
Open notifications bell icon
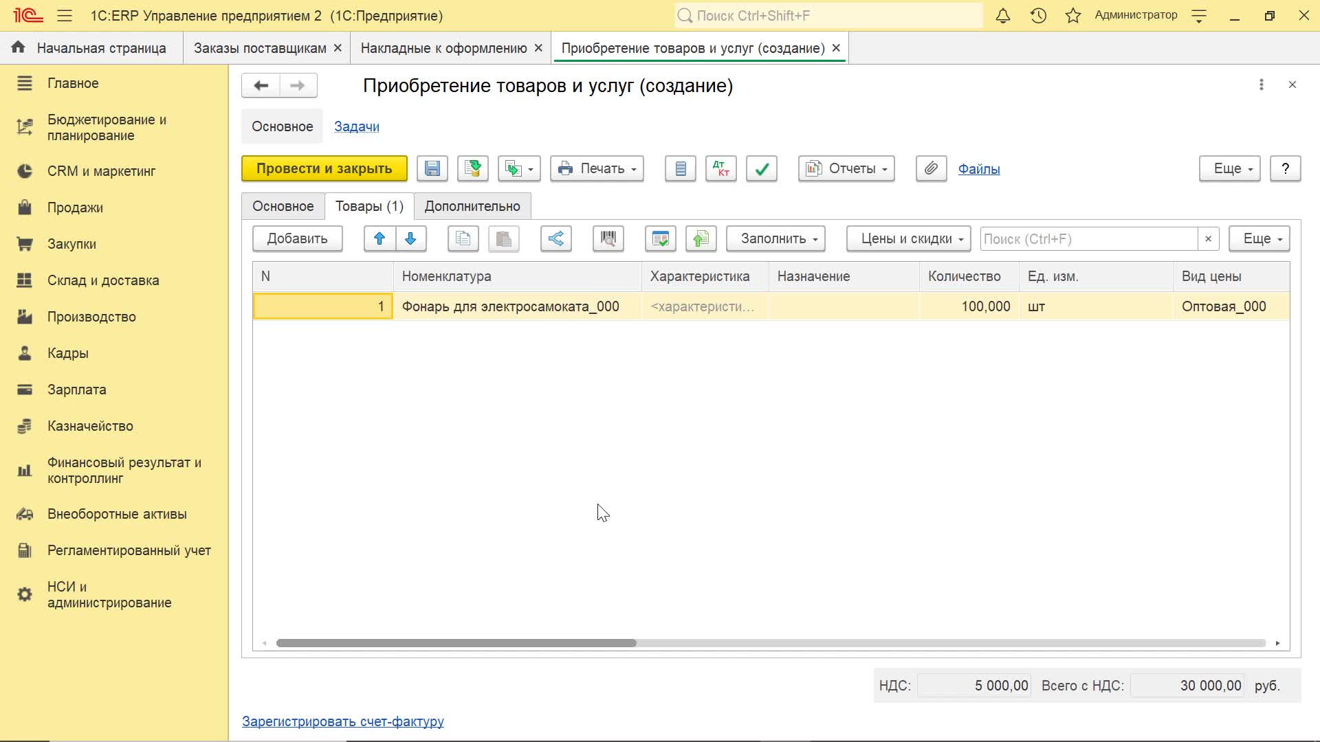(1003, 15)
